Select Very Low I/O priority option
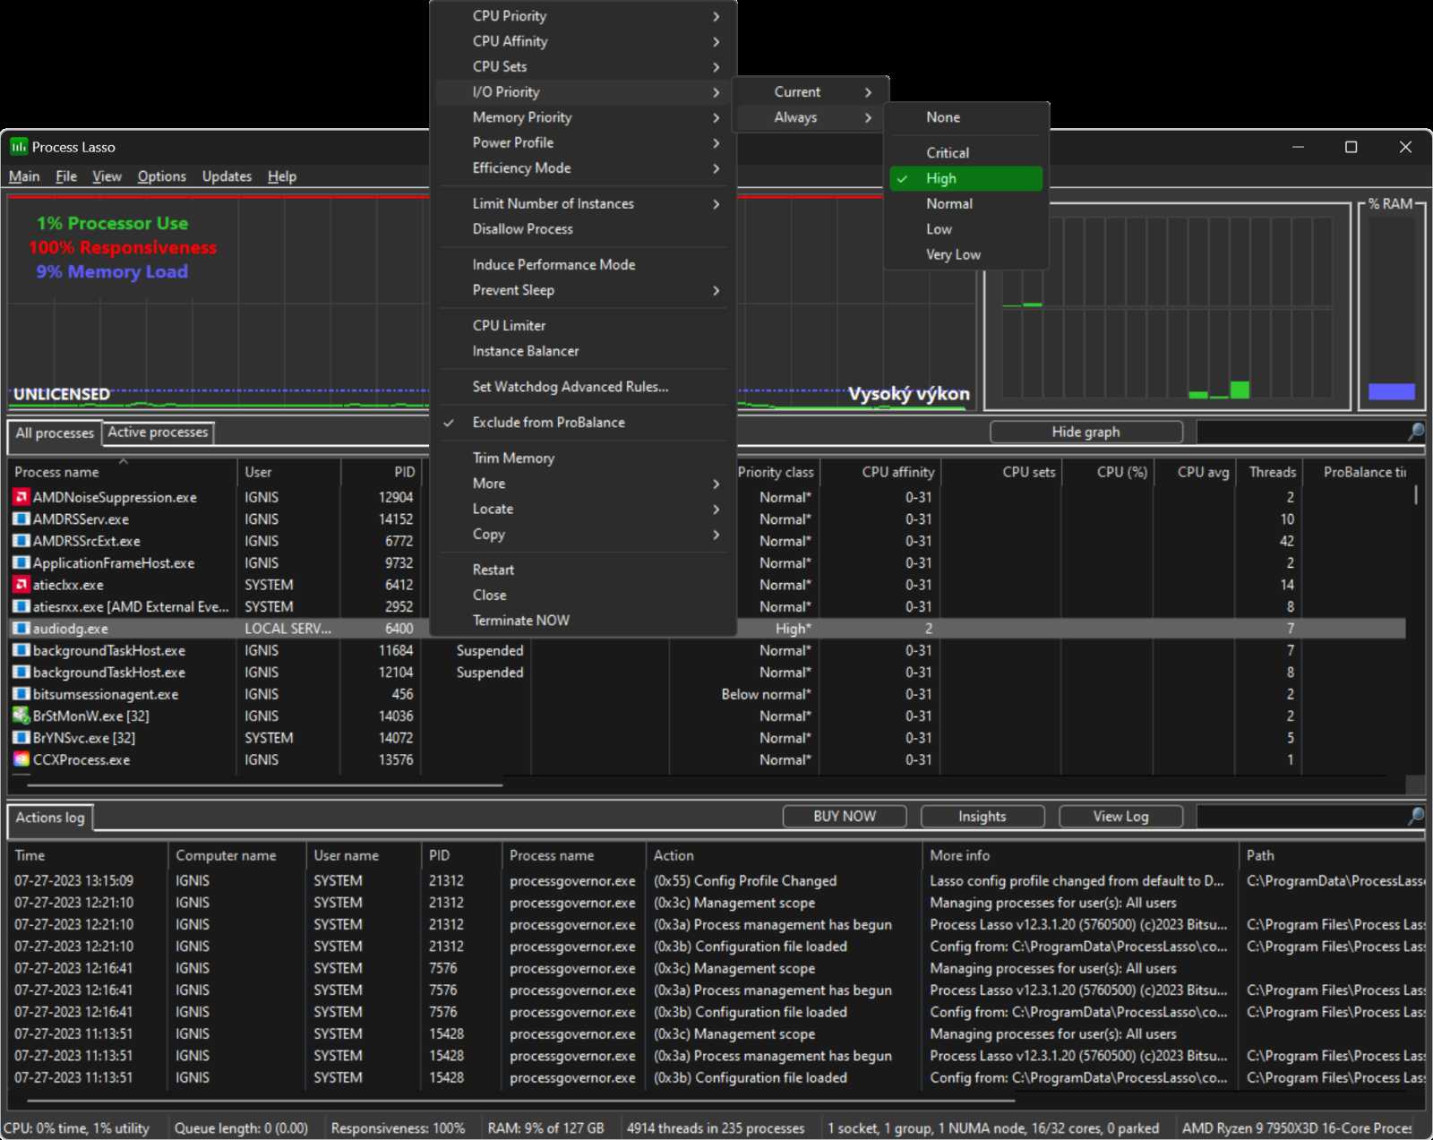The height and width of the screenshot is (1140, 1433). [x=965, y=254]
